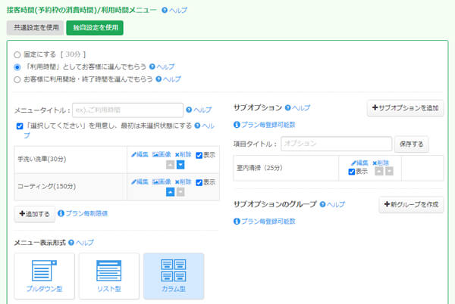Click edit (編集) pencil for 手洗い洗車 row

tap(140, 154)
